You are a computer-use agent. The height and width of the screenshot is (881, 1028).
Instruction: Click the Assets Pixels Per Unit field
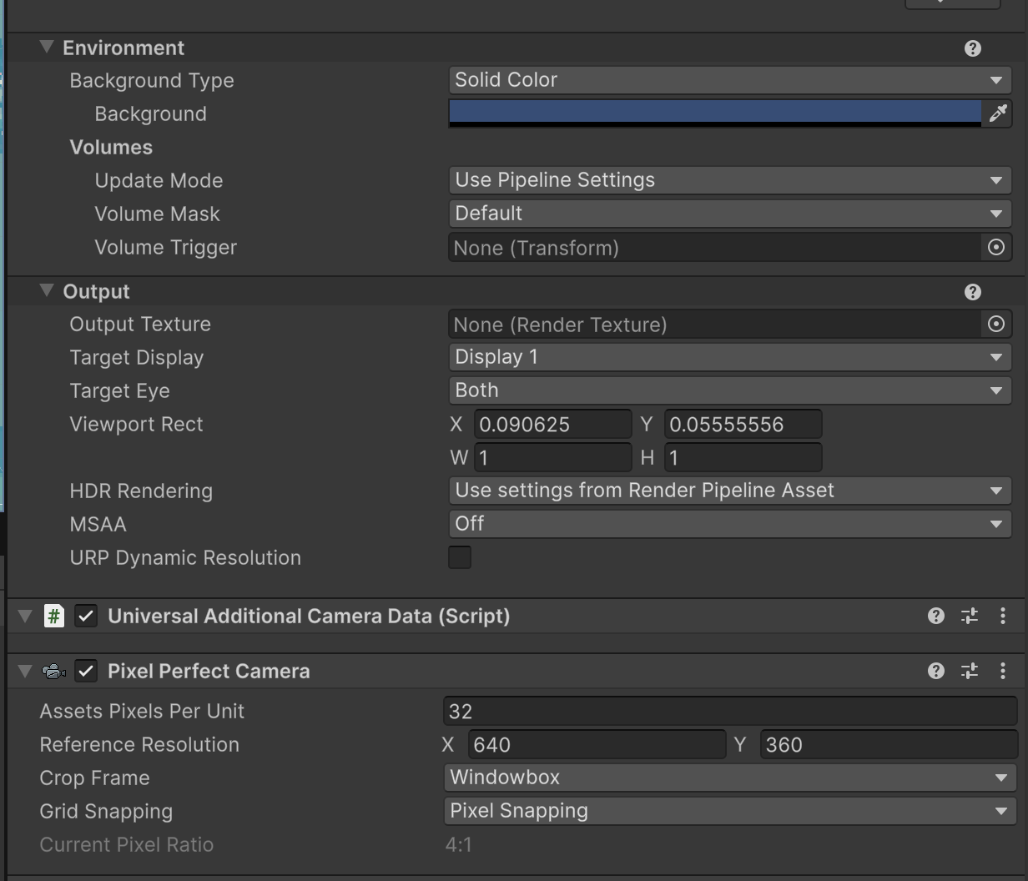[x=729, y=711]
